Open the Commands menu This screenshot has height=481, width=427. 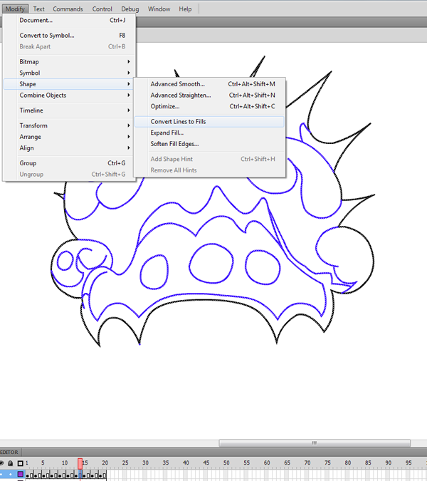tap(68, 9)
